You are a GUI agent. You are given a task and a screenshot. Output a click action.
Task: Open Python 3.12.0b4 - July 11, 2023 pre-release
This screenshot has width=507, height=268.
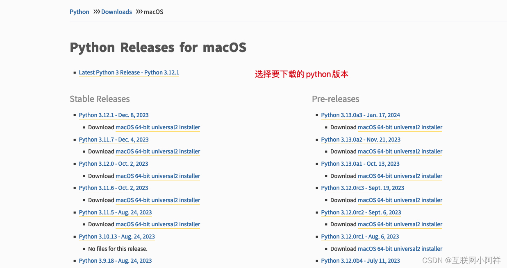point(360,261)
